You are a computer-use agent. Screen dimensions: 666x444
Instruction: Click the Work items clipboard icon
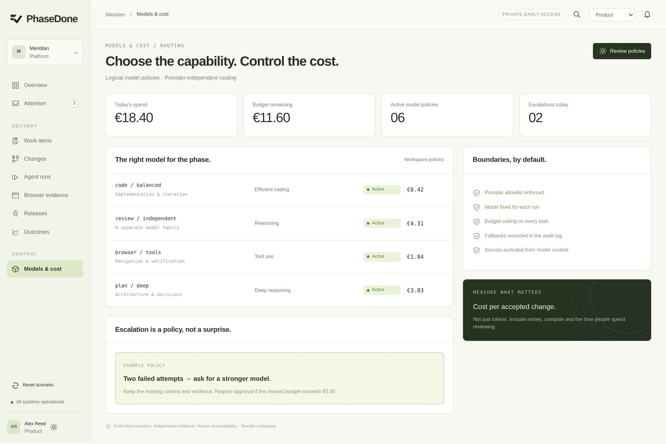coord(15,141)
